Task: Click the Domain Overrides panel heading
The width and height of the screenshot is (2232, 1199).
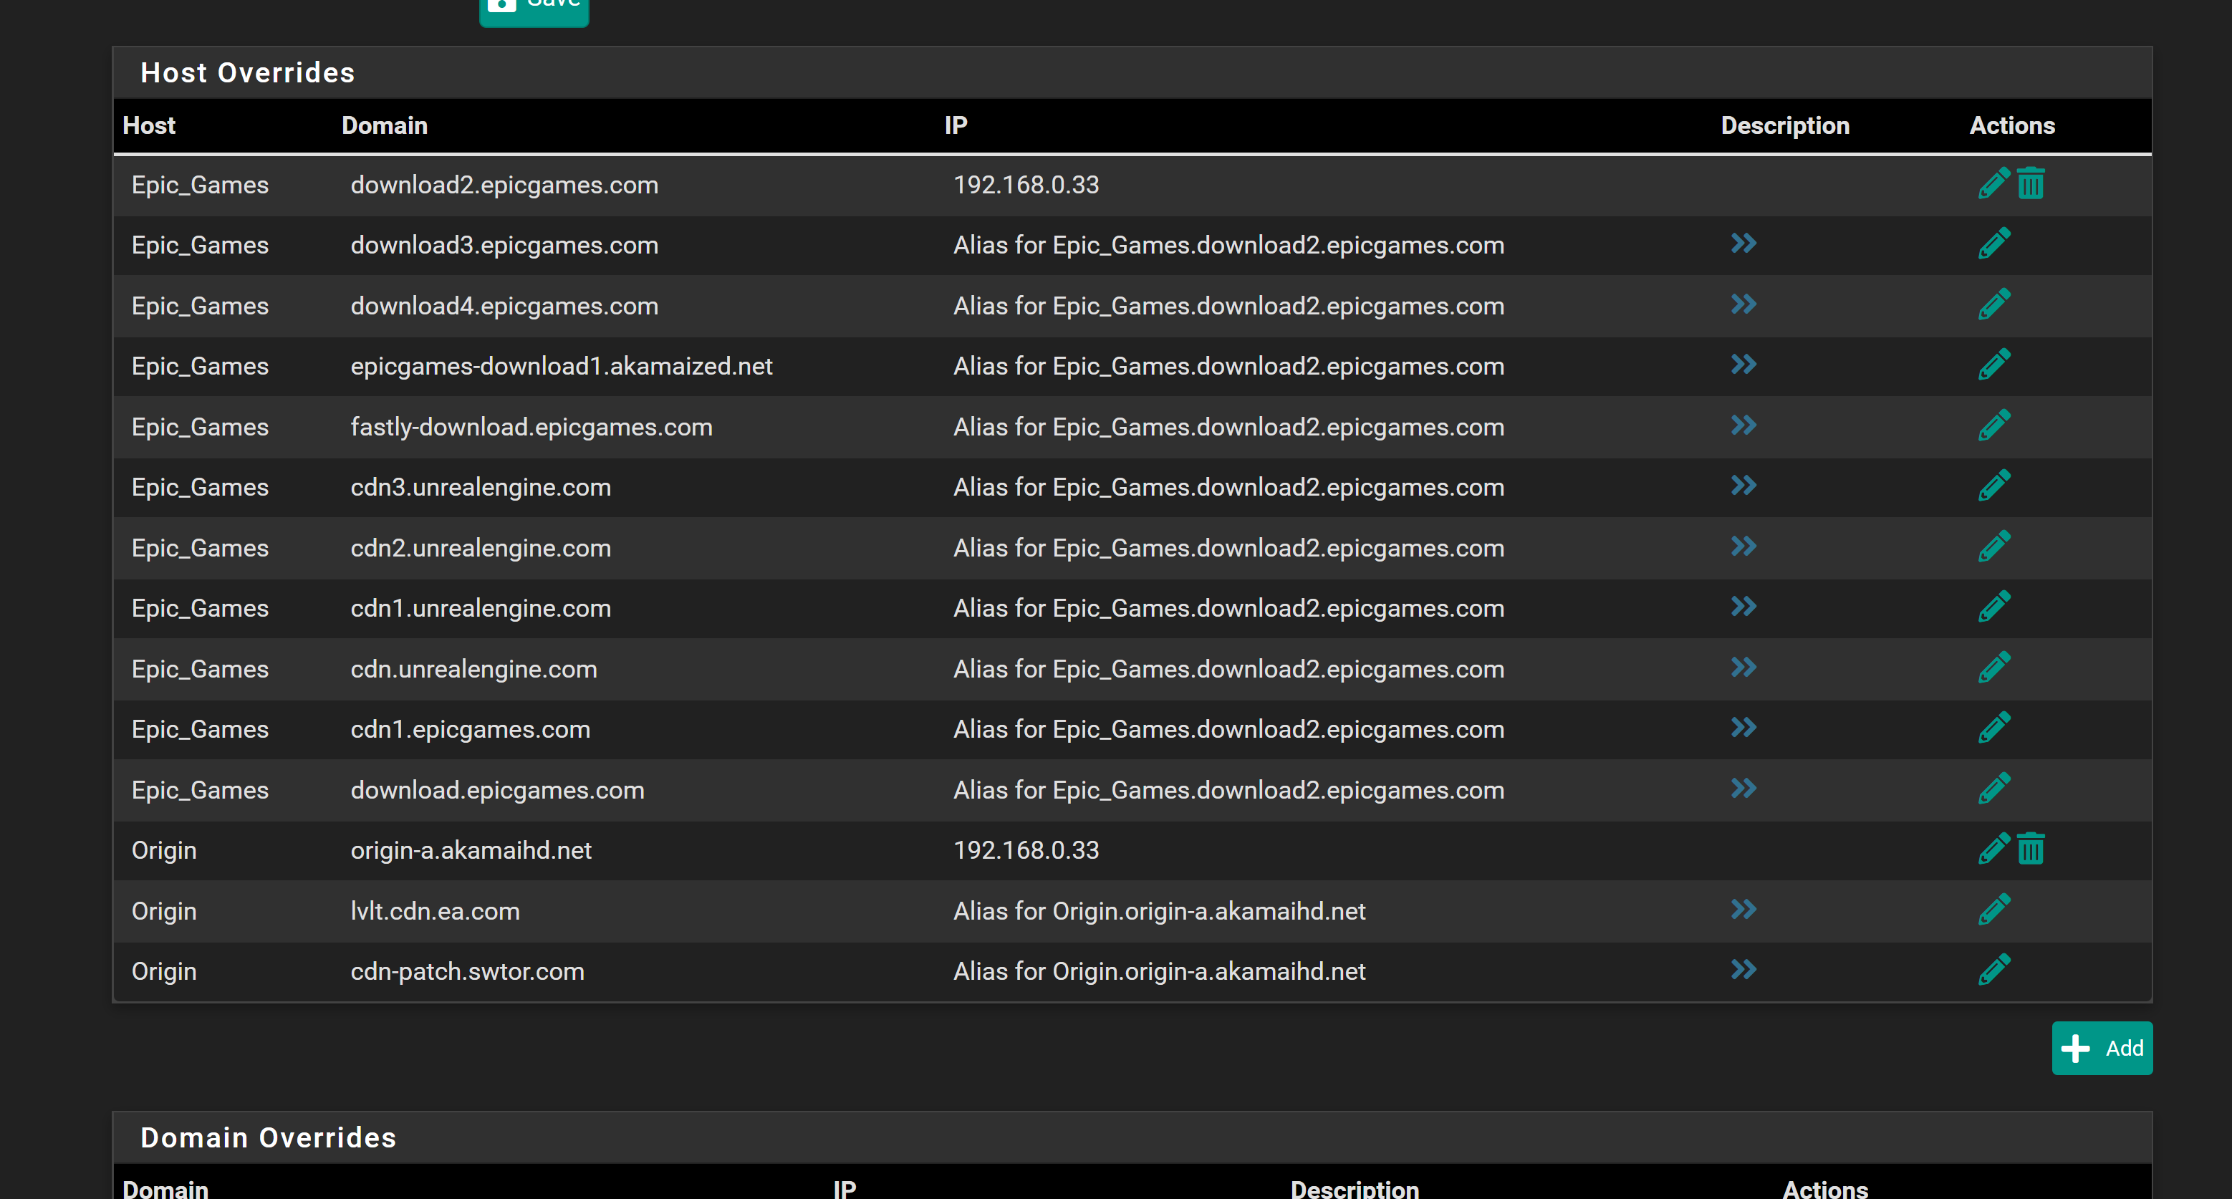Action: click(269, 1137)
